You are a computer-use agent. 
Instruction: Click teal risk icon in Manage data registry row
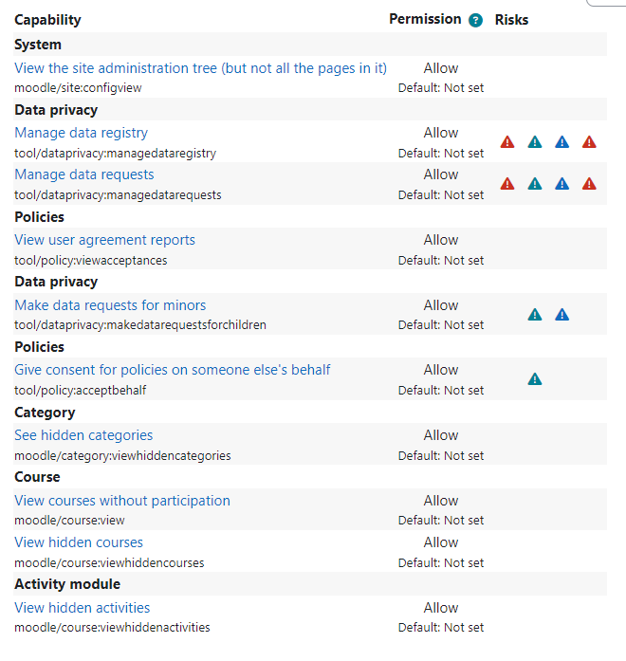(535, 142)
